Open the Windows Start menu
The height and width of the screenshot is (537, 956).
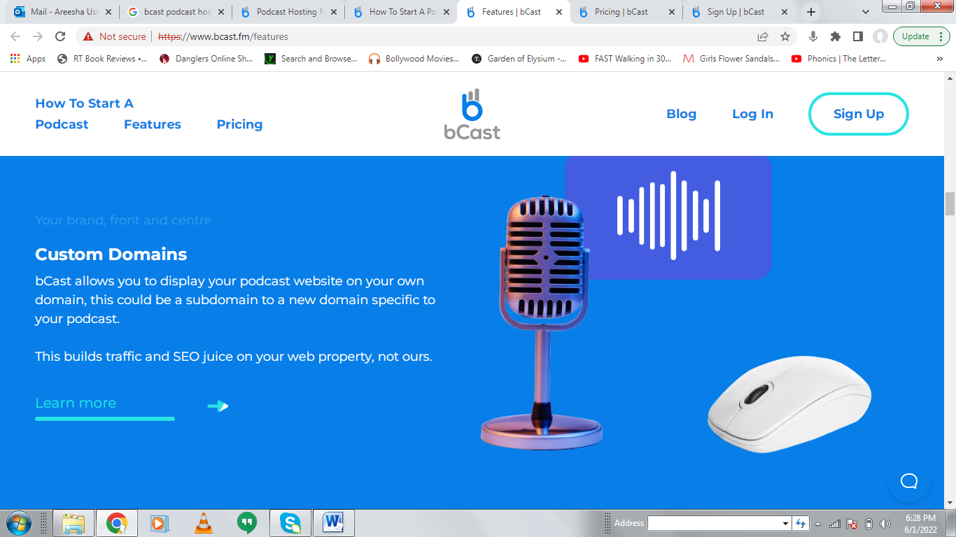pyautogui.click(x=17, y=523)
